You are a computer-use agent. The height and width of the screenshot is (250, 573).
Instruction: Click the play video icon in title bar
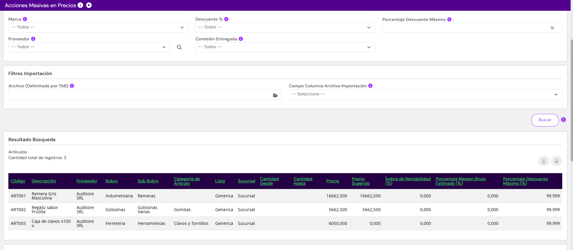(x=89, y=5)
